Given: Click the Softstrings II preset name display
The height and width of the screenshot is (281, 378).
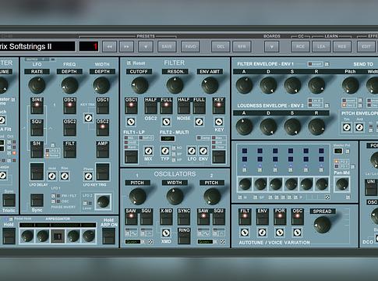Looking at the screenshot, I should 37,47.
